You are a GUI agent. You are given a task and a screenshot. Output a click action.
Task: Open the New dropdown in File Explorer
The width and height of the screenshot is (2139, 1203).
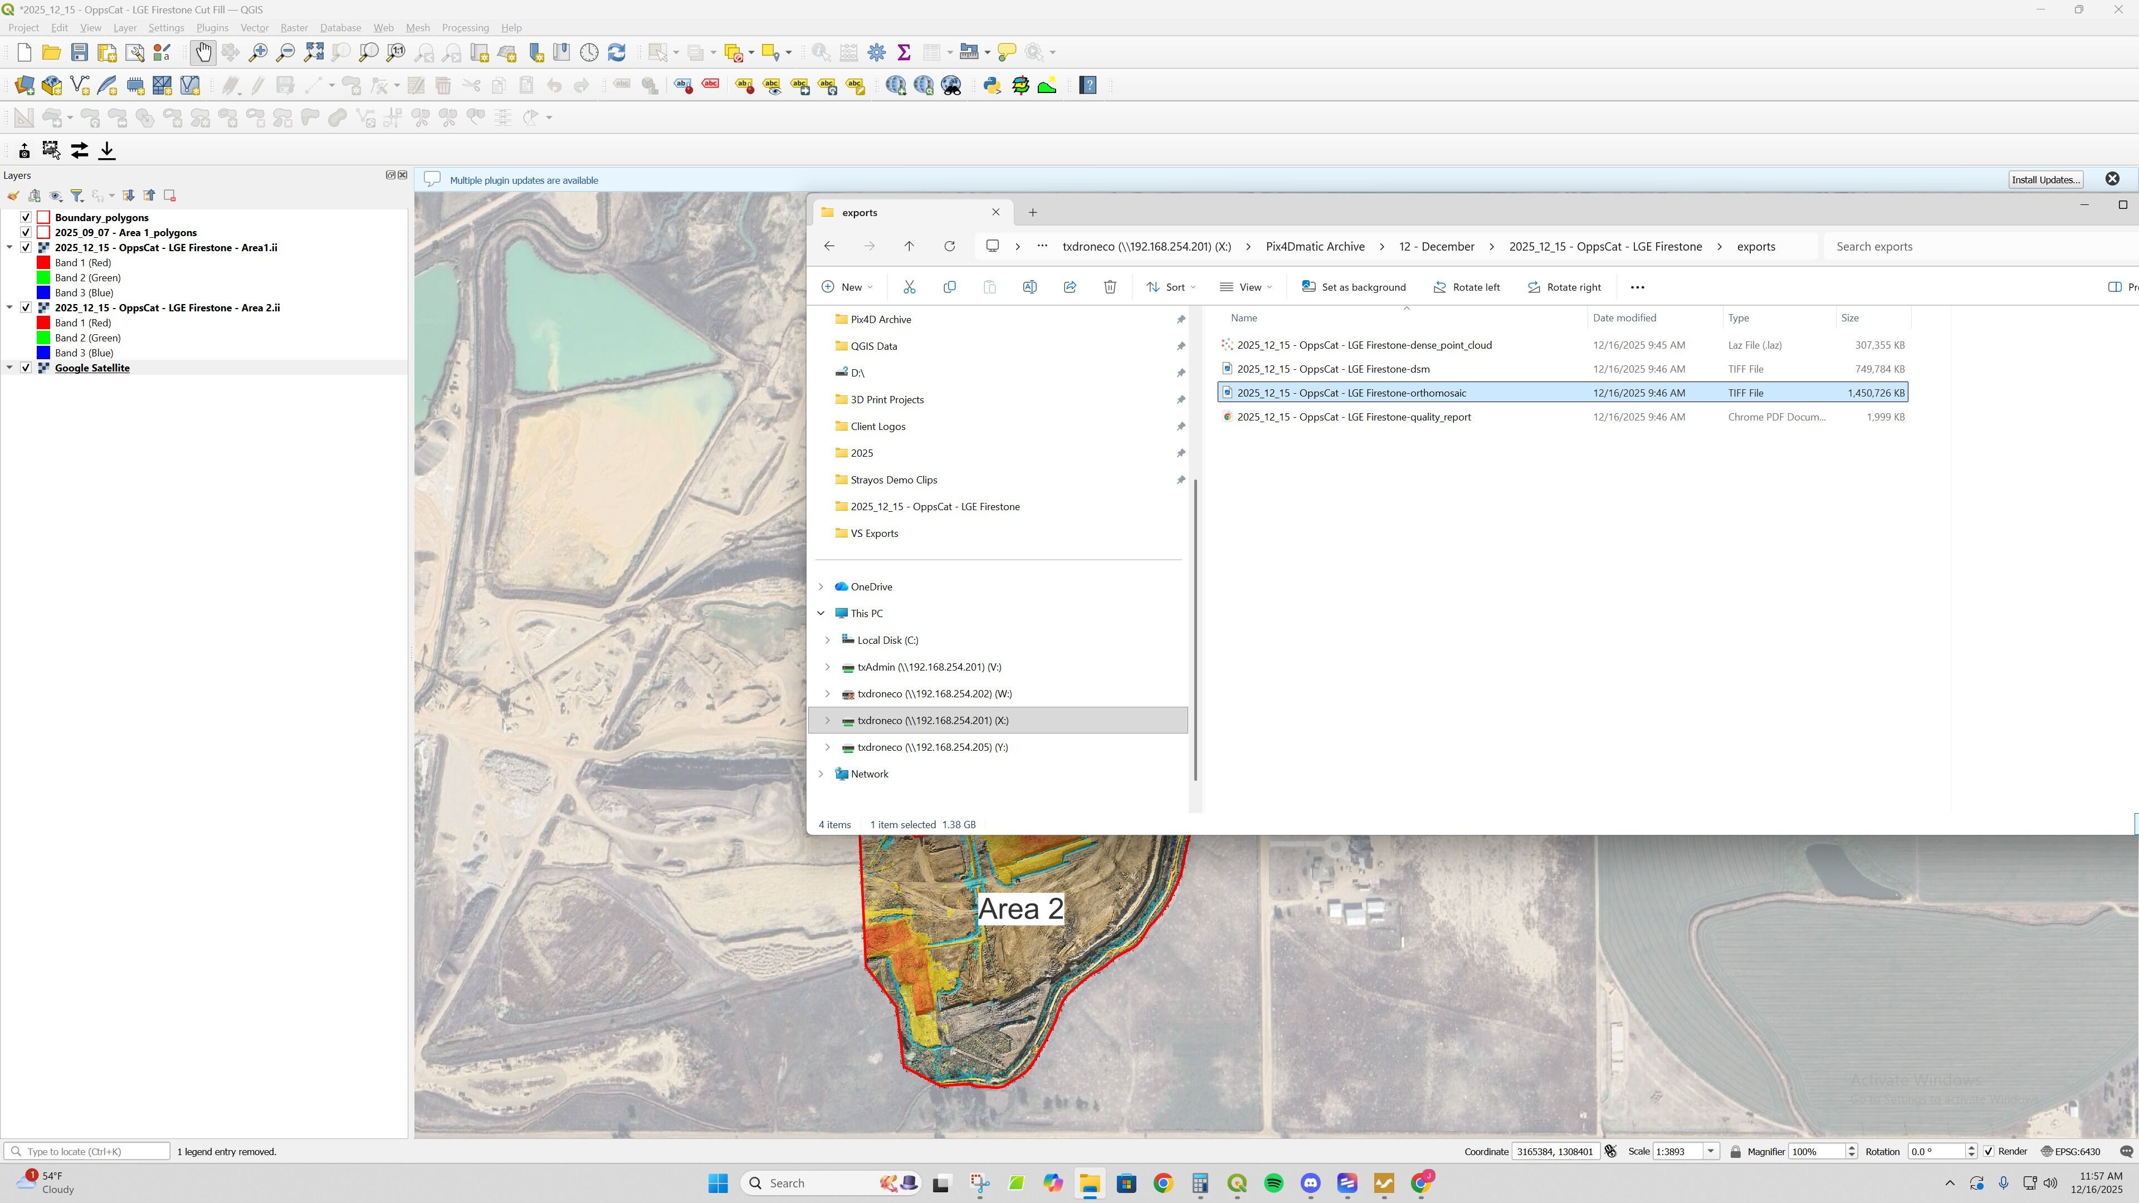point(847,287)
